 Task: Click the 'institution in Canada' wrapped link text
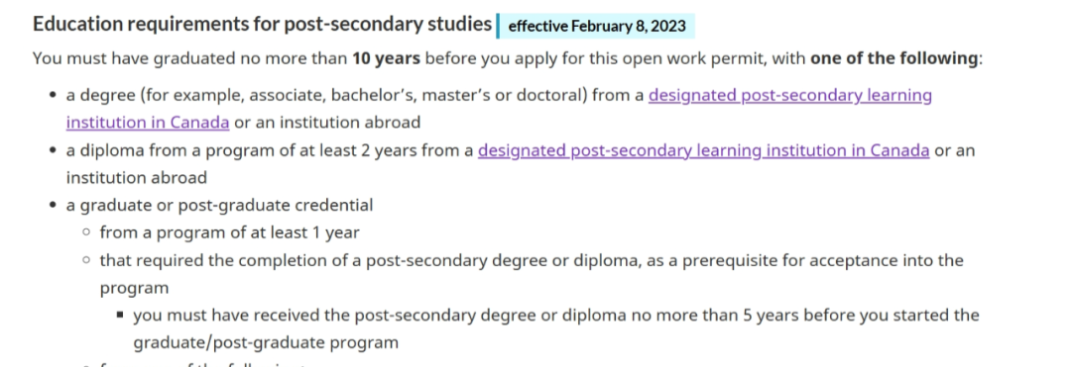coord(148,123)
